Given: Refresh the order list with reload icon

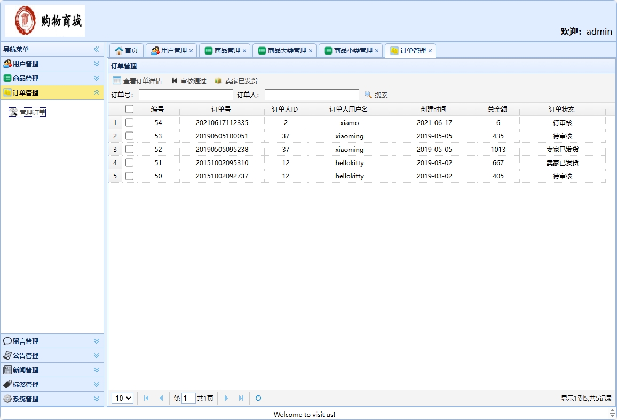Looking at the screenshot, I should click(258, 398).
